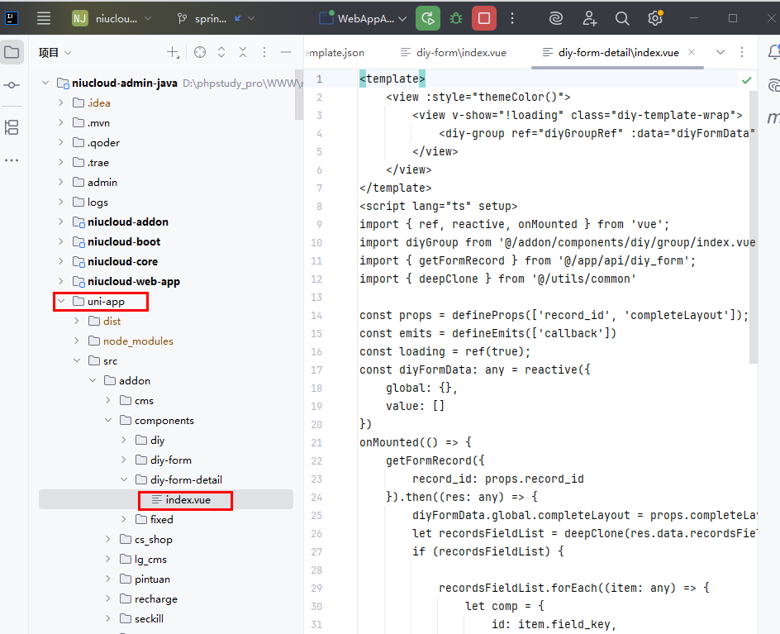Open IDE settings gear icon
The image size is (780, 634).
(x=654, y=18)
